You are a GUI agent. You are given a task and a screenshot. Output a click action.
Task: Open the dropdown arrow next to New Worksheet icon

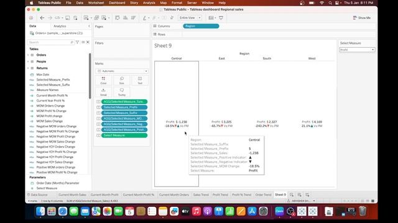click(91, 18)
